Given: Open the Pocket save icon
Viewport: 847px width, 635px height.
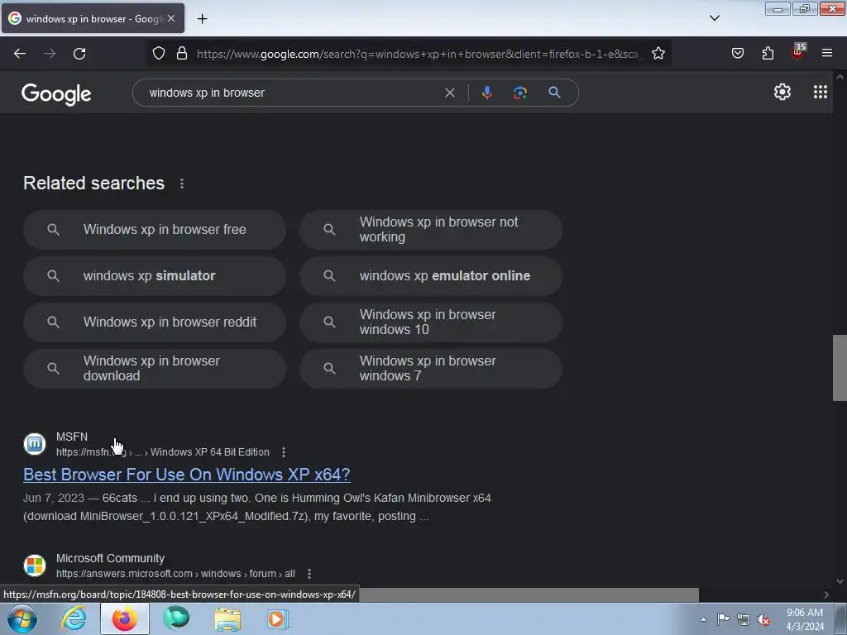Looking at the screenshot, I should [738, 54].
